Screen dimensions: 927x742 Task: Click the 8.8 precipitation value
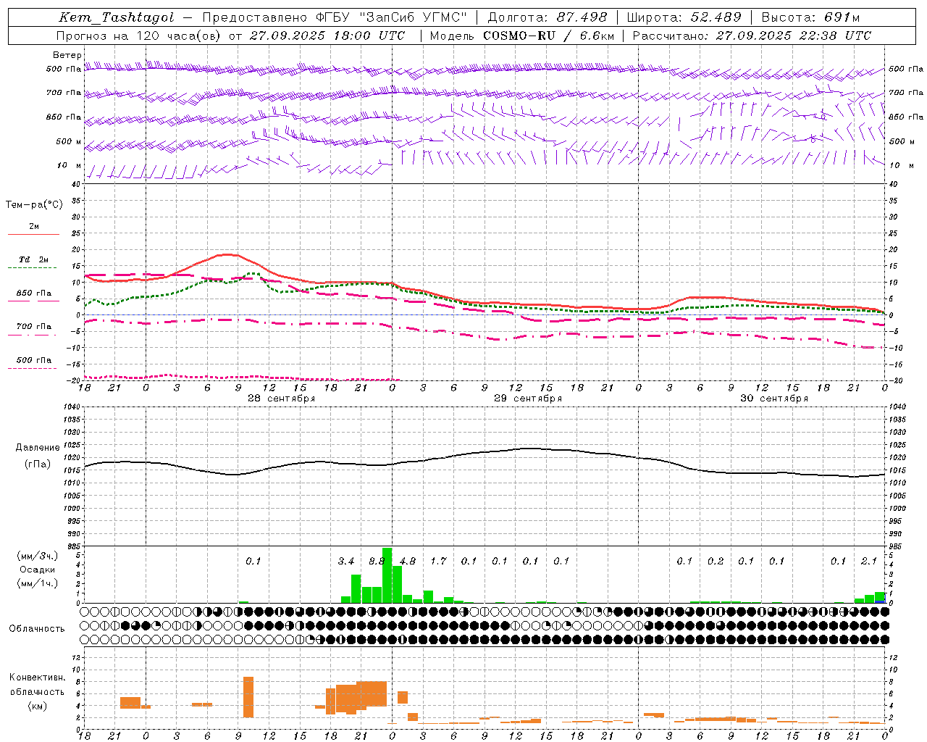click(x=377, y=561)
